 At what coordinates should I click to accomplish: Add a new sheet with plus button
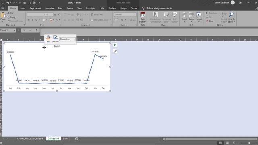(x=77, y=139)
